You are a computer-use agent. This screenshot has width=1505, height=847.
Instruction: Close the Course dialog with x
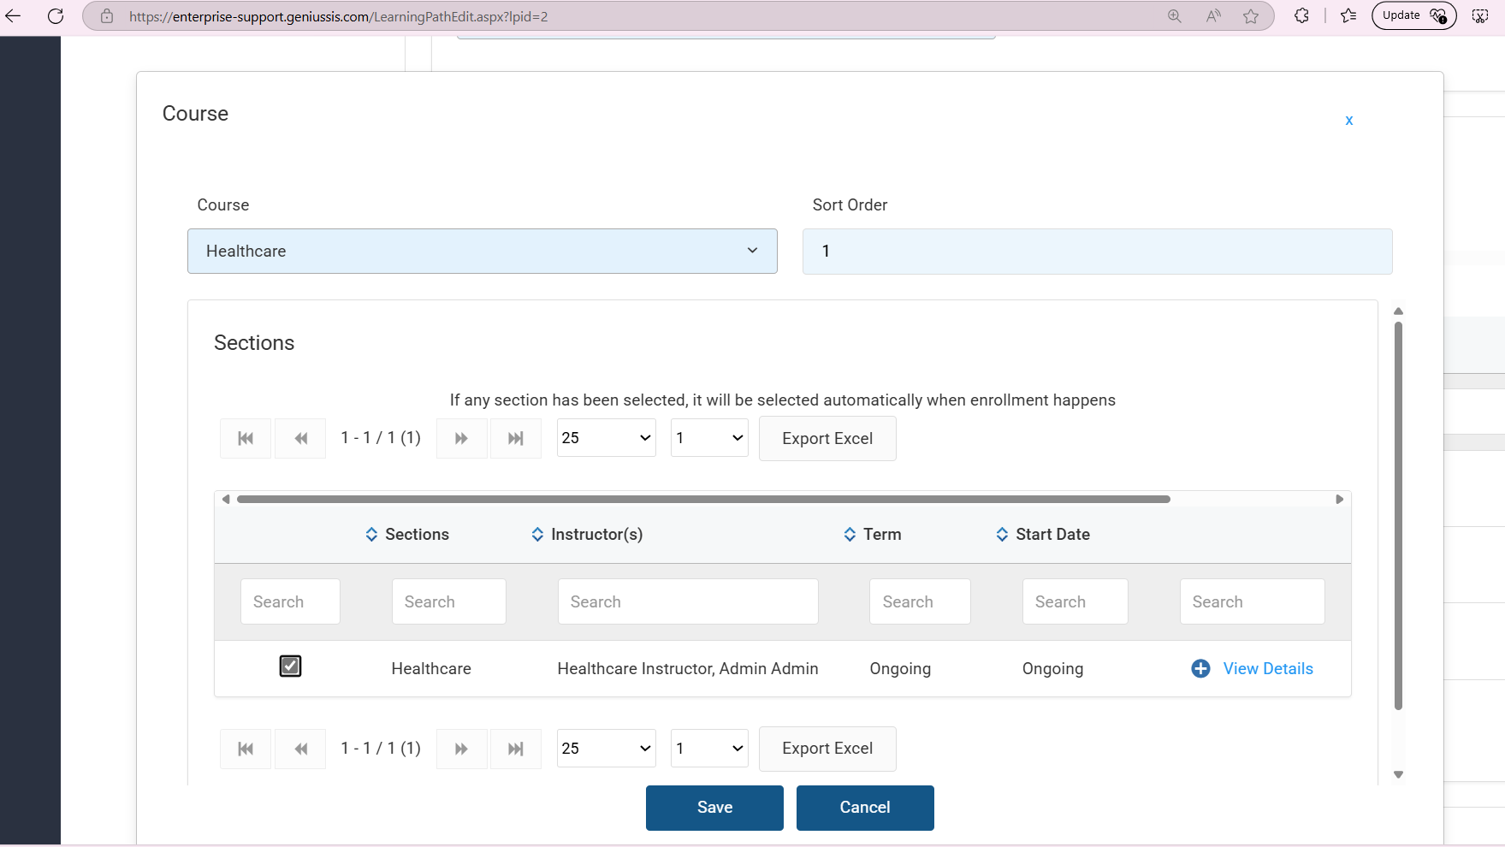click(x=1348, y=121)
